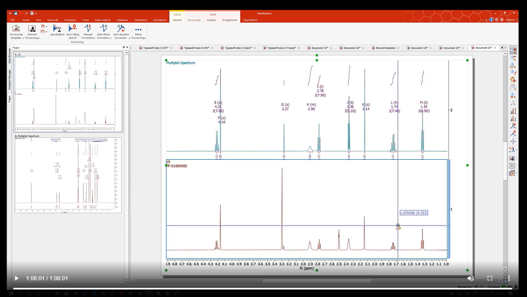Switch to the Stacked ribbon tab

(177, 20)
